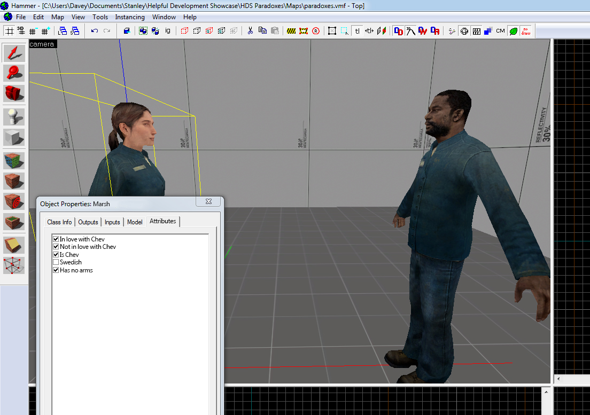The image size is (590, 415).
Task: Click the Cut scissors icon
Action: 250,31
